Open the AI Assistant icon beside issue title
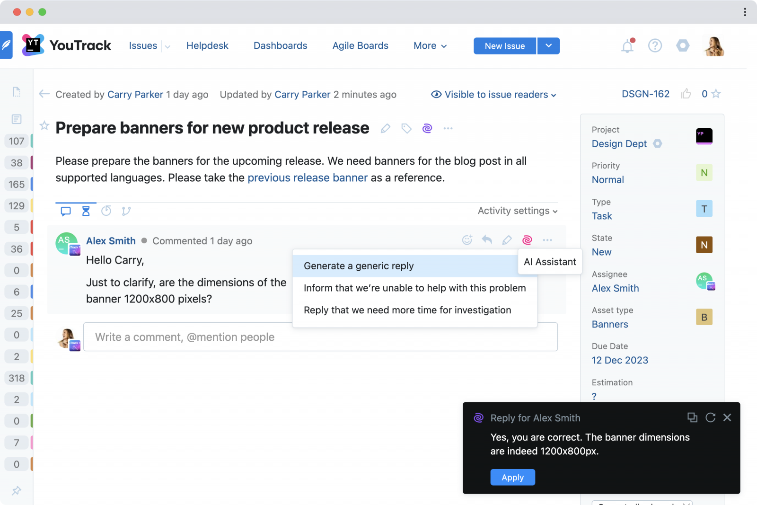 [427, 128]
